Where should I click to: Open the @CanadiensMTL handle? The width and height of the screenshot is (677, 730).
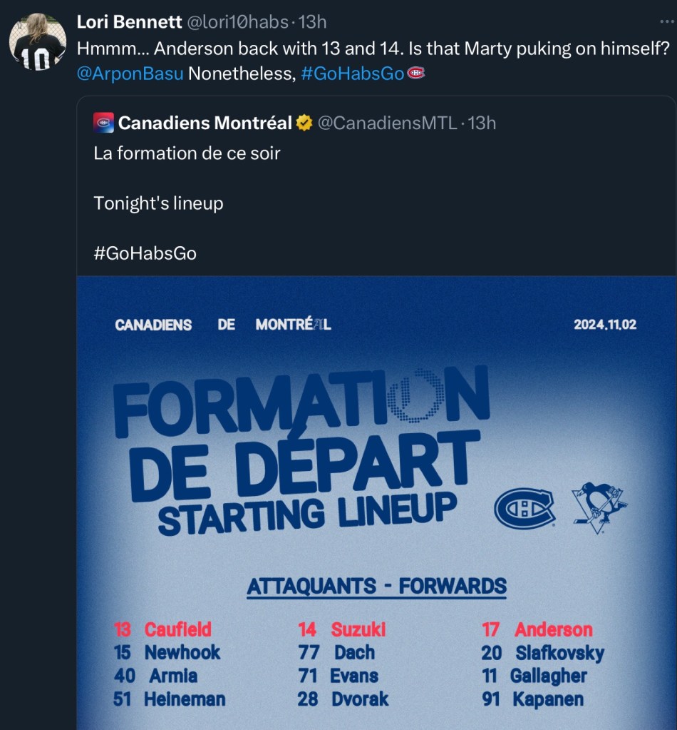coord(386,123)
